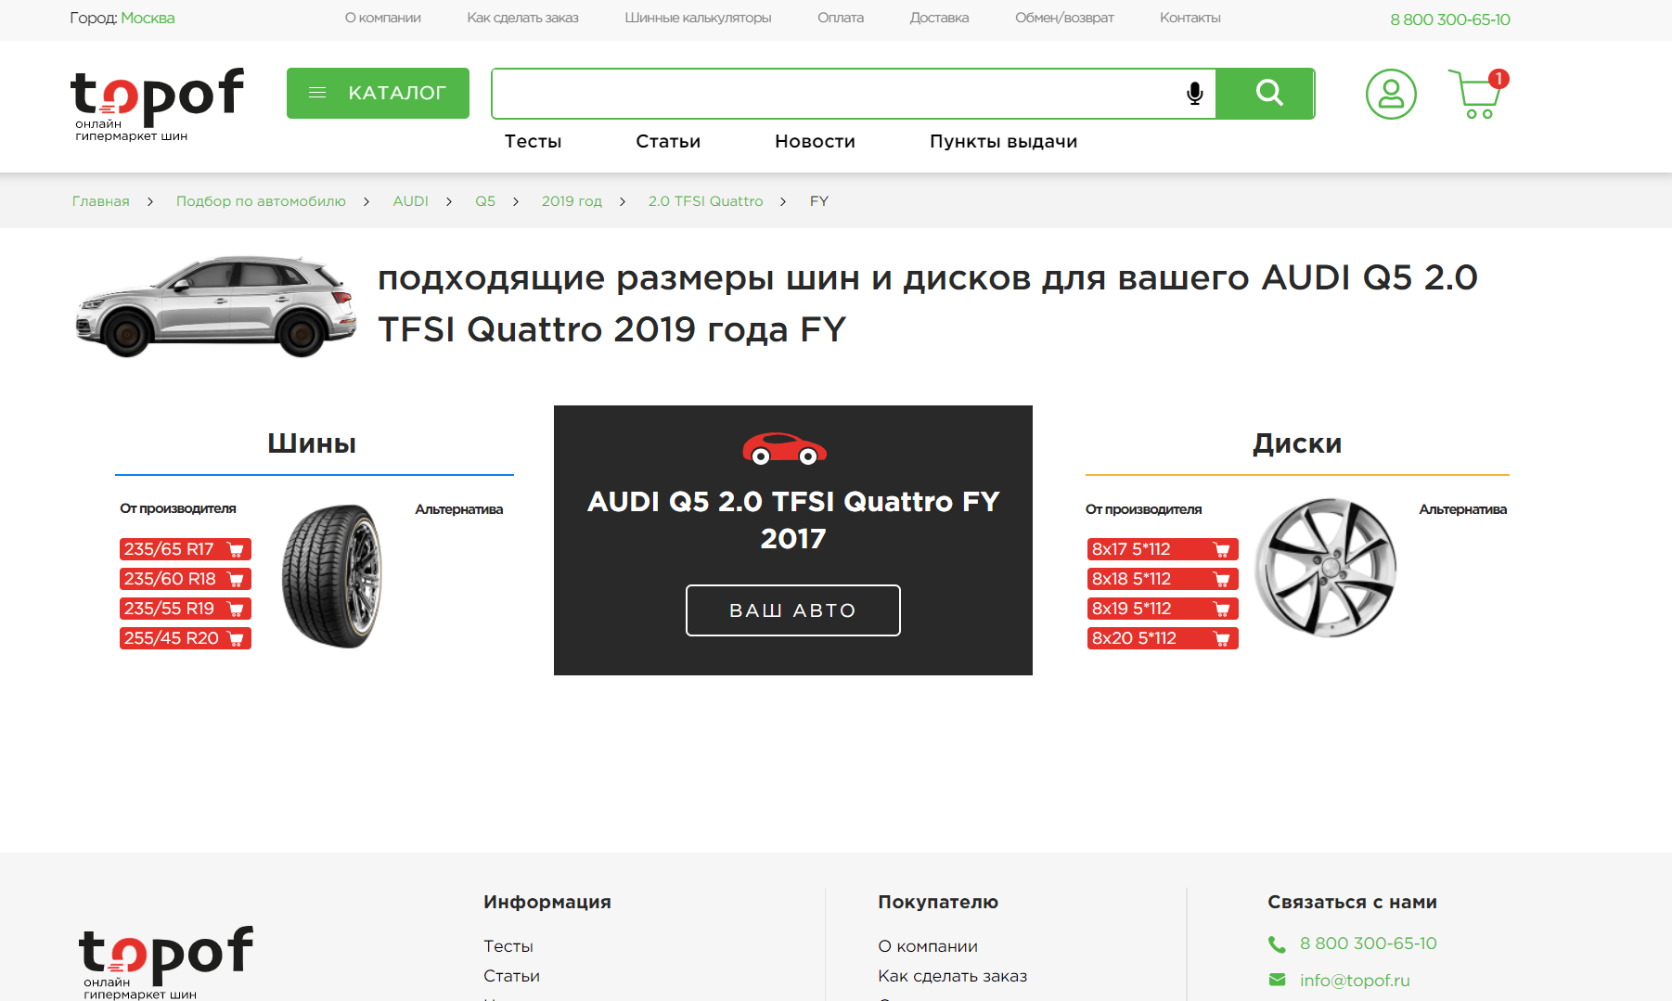Change the city Москва selector
The width and height of the screenshot is (1672, 1001).
148,19
